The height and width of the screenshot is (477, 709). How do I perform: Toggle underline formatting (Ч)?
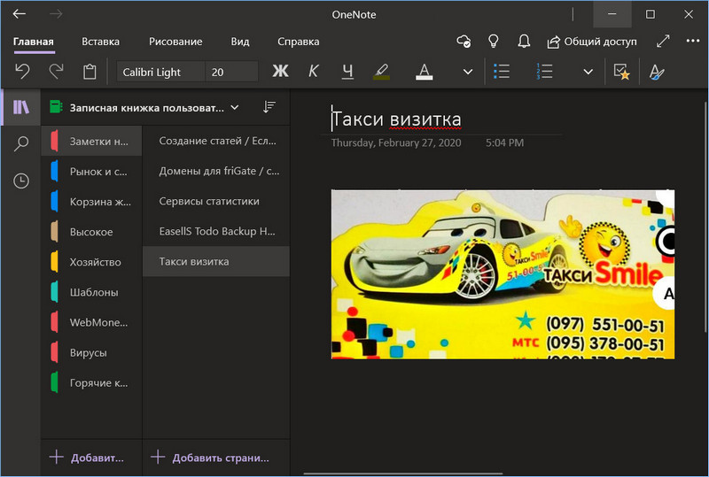(347, 72)
